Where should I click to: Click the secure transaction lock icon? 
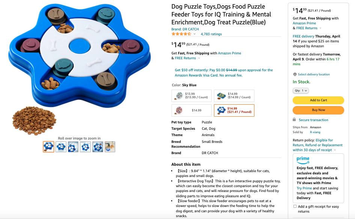point(294,120)
